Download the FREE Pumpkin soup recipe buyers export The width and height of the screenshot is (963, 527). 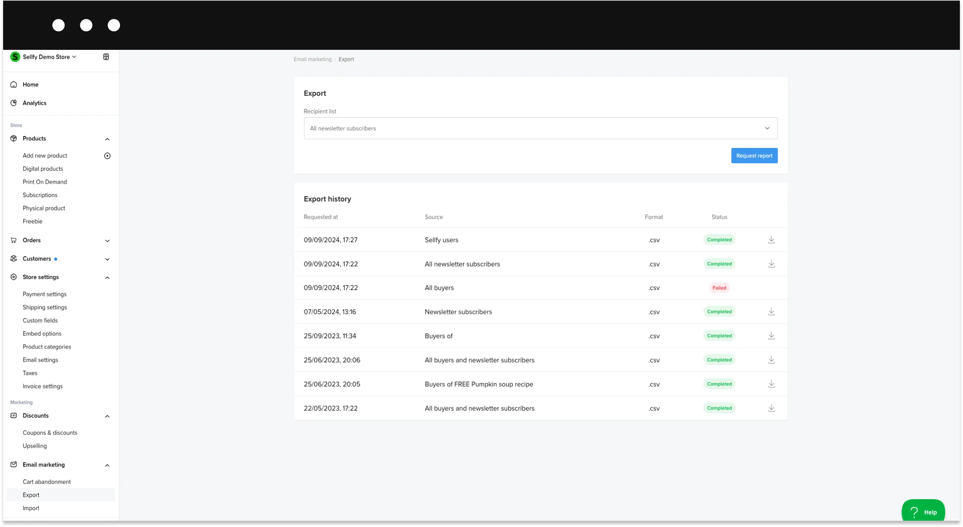coord(771,384)
